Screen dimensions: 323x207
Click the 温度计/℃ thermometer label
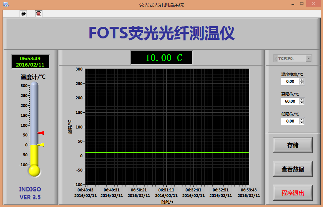(x=33, y=77)
